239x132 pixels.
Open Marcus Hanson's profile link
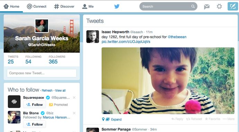[56, 117]
